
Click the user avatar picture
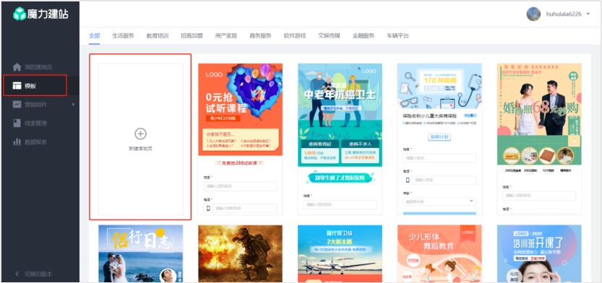click(533, 14)
